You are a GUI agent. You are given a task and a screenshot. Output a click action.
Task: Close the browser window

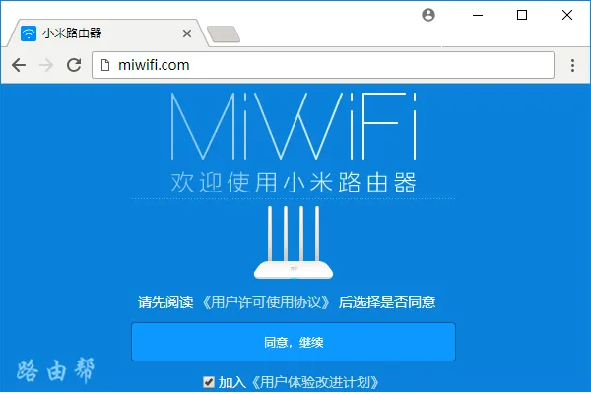(x=567, y=15)
